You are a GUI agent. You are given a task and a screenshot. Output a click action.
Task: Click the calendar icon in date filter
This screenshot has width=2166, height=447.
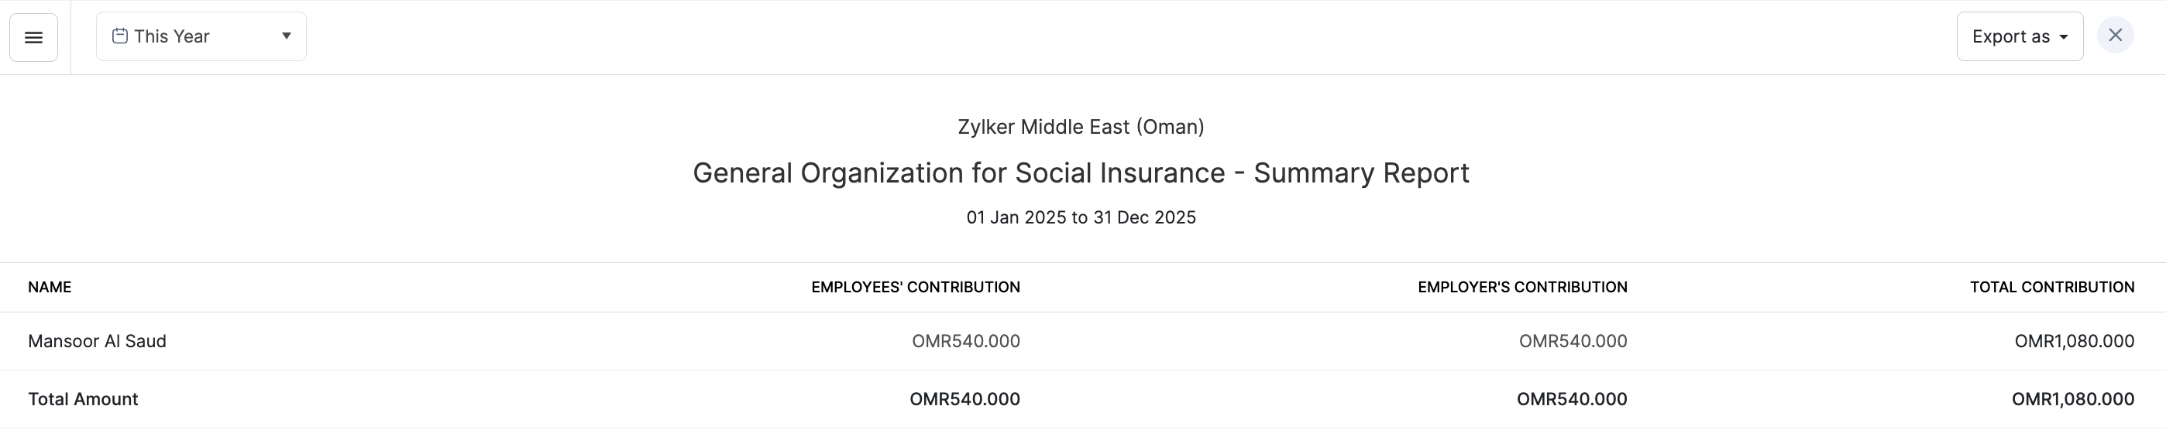pos(120,36)
